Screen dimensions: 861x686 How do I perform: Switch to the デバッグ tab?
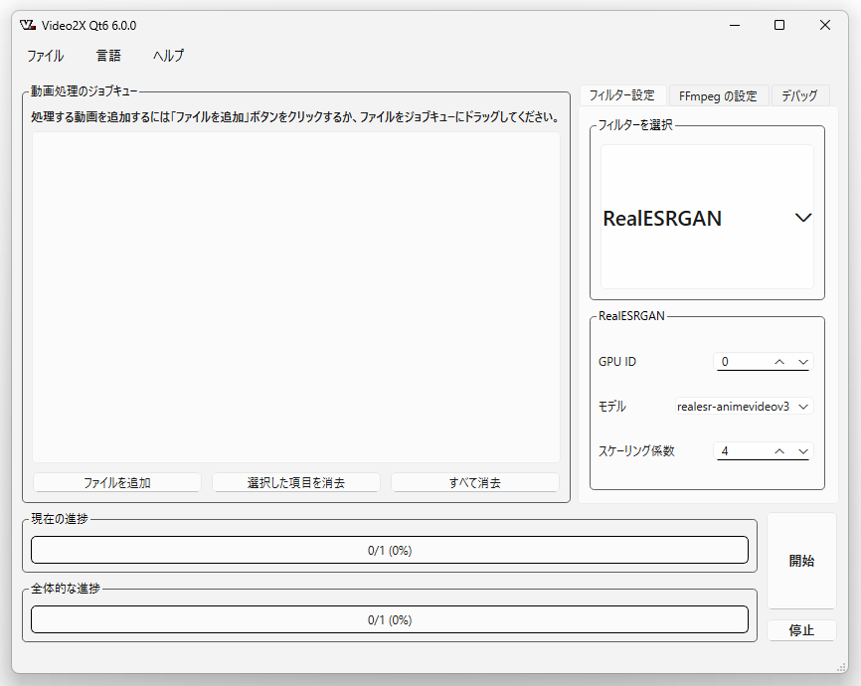click(799, 96)
